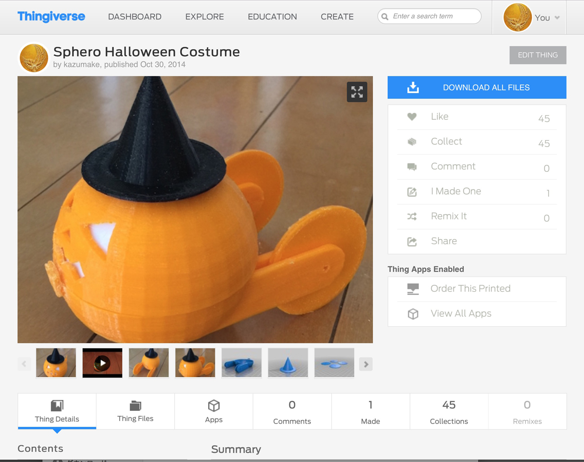Select the blue cone hat thumbnail
Viewport: 584px width, 462px height.
tap(288, 363)
